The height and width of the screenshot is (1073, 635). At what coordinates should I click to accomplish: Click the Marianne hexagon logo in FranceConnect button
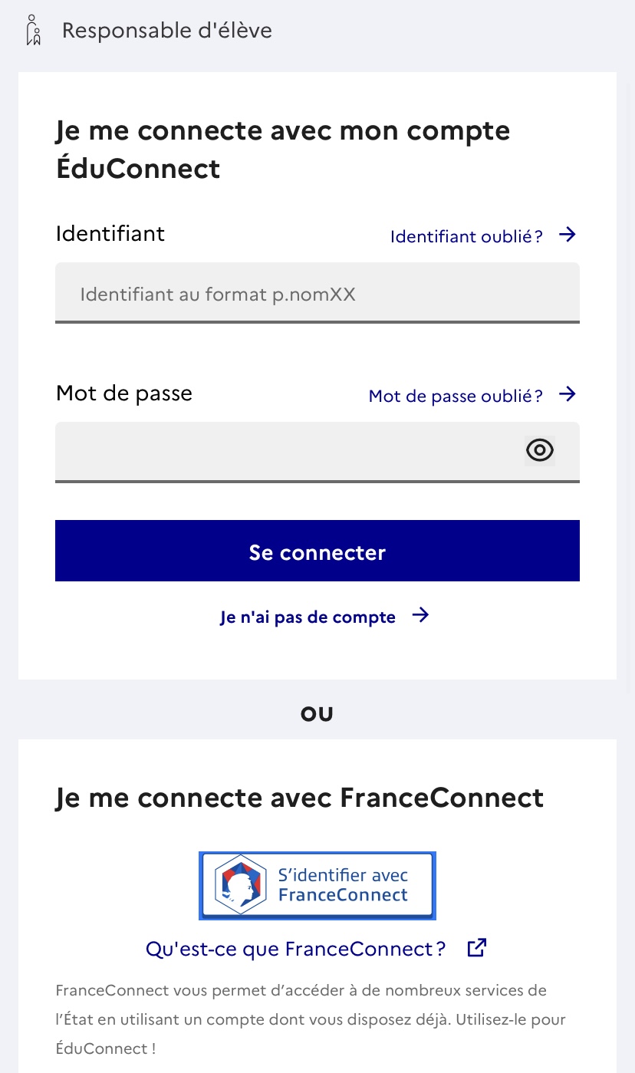tap(239, 885)
